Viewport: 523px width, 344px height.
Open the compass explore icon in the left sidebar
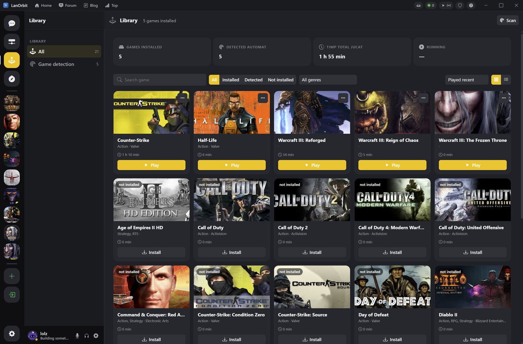click(12, 79)
